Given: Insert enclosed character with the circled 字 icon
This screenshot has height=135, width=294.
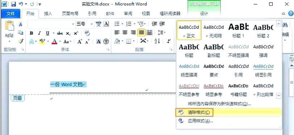Looking at the screenshot, I should (106, 42).
